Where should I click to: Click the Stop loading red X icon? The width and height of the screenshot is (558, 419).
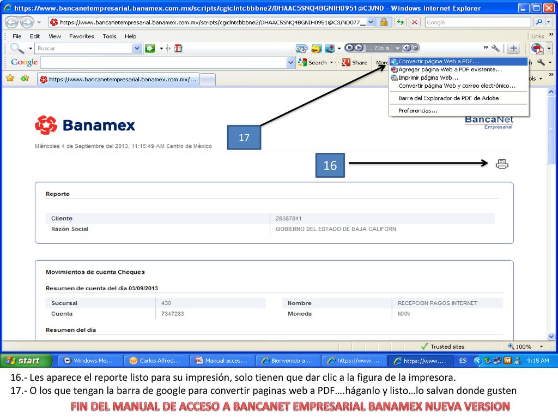415,22
